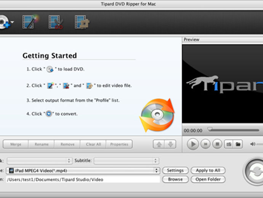Open the Profile dropdown iPad MPEG4 Video
This screenshot has width=263, height=198.
point(83,170)
